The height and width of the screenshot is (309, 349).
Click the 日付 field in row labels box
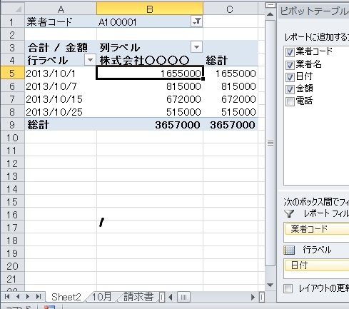(x=316, y=265)
